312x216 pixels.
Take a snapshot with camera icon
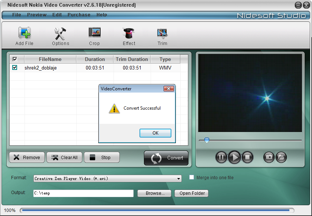269,157
